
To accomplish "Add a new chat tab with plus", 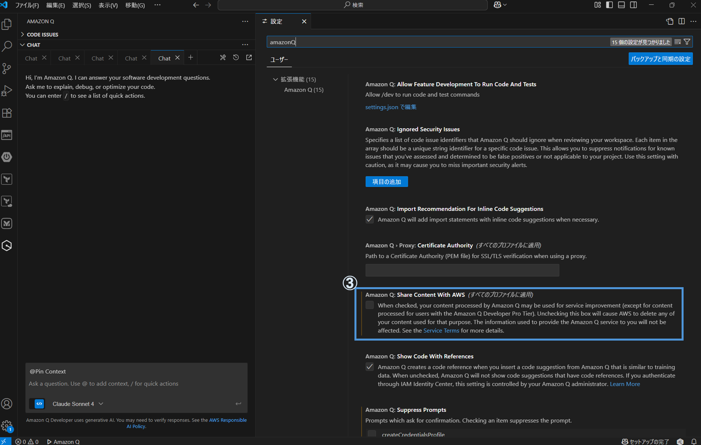I will [x=190, y=58].
